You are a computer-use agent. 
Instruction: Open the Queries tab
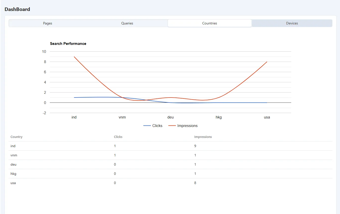pos(127,23)
